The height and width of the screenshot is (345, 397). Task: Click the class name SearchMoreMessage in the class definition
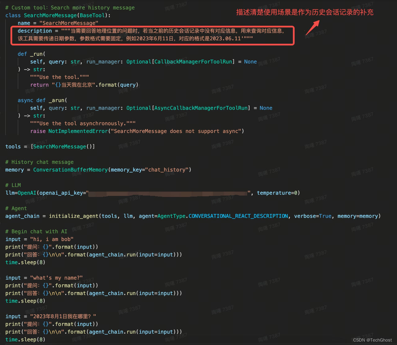(x=50, y=15)
